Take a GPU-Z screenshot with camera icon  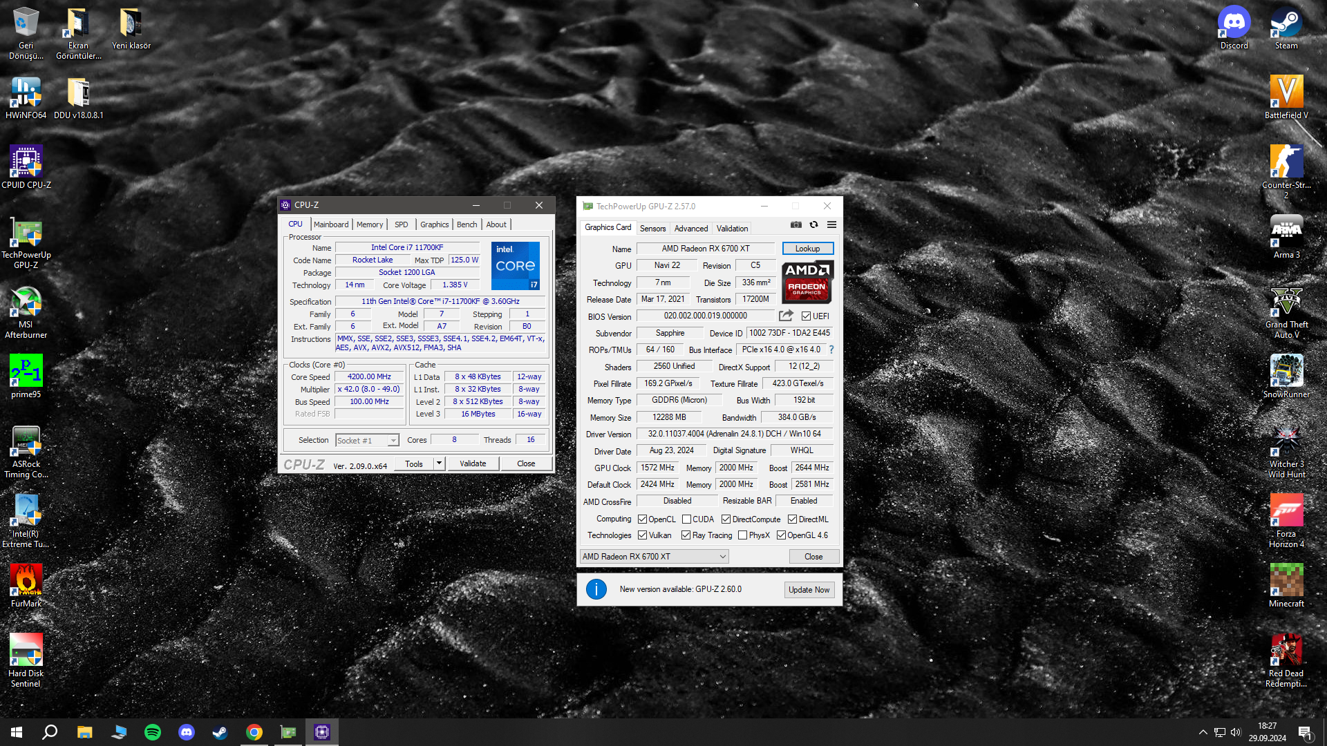796,224
